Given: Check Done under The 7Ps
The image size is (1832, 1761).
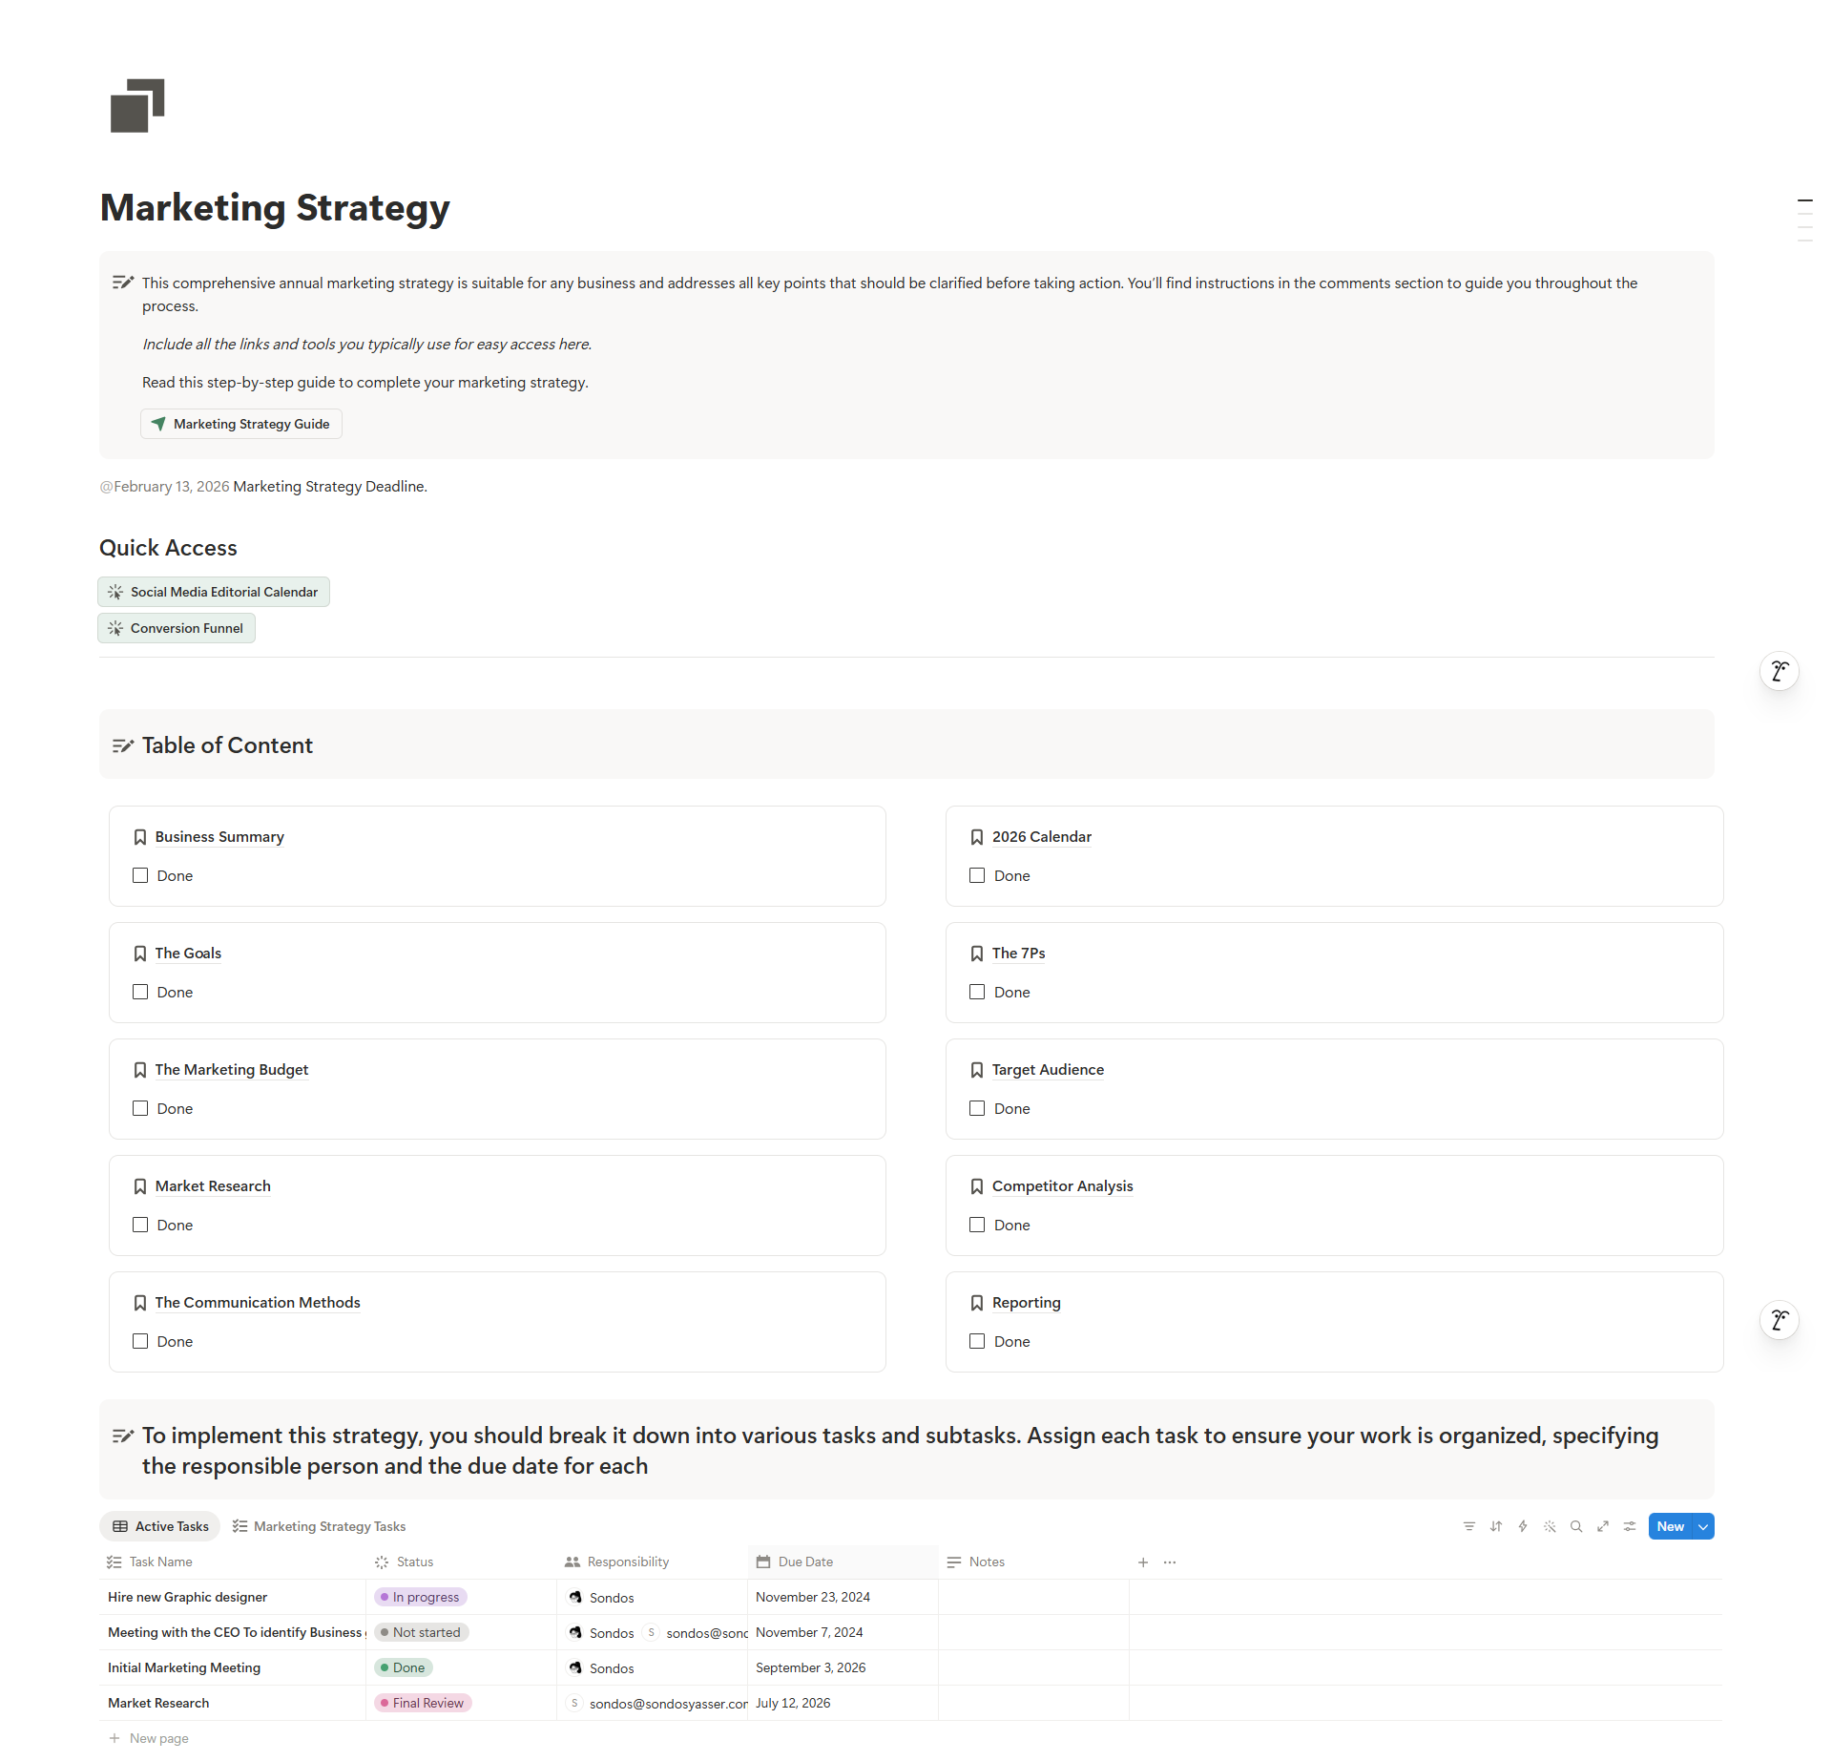Looking at the screenshot, I should [x=977, y=992].
